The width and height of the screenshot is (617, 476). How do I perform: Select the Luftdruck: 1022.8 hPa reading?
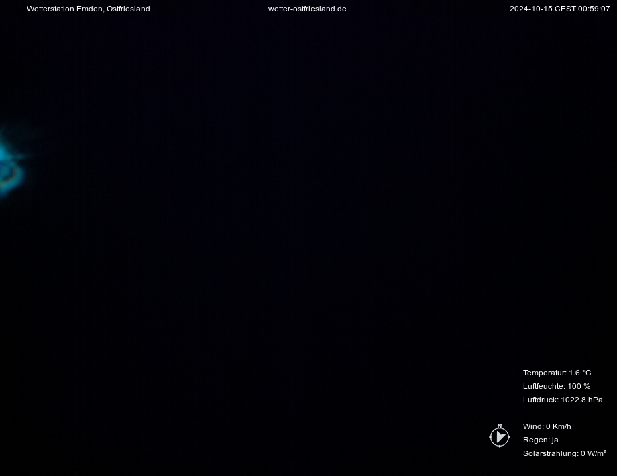563,400
